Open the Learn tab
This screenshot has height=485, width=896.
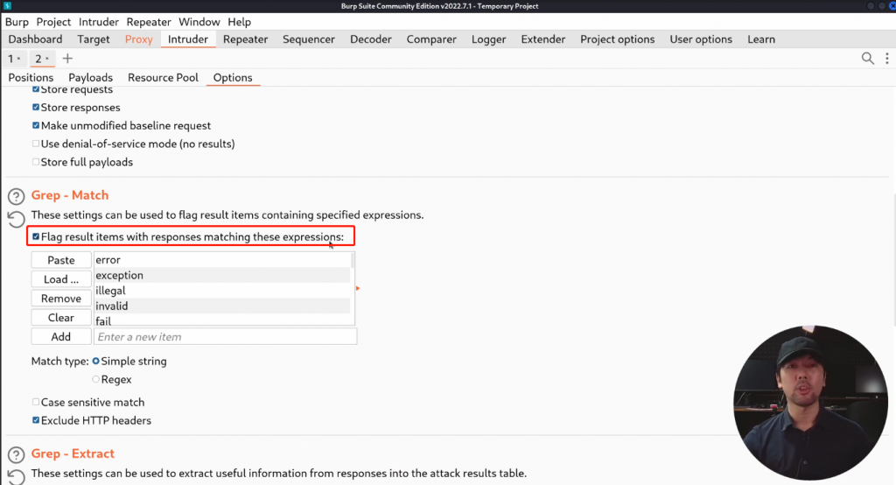[761, 39]
